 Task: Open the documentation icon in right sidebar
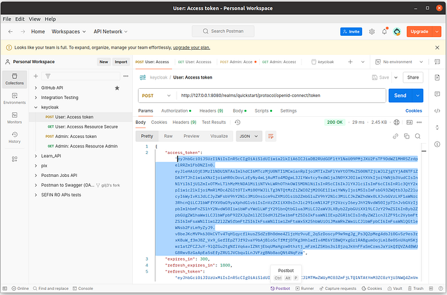(x=437, y=77)
